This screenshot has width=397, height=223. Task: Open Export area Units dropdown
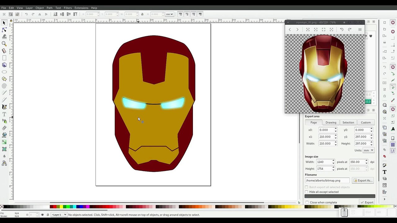coord(368,150)
